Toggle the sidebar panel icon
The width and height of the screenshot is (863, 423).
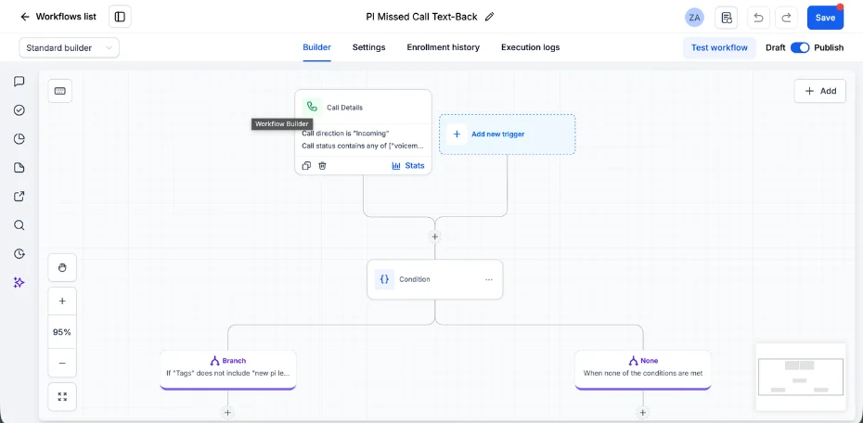[x=120, y=17]
